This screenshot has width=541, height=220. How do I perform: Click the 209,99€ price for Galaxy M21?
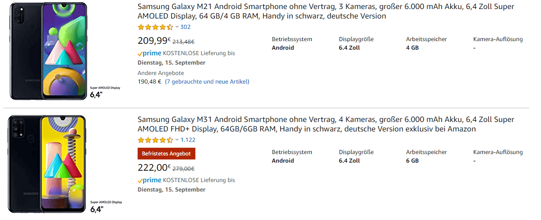click(154, 41)
